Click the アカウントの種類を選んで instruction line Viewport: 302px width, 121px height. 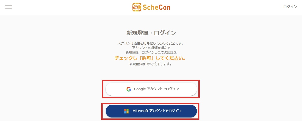click(151, 48)
